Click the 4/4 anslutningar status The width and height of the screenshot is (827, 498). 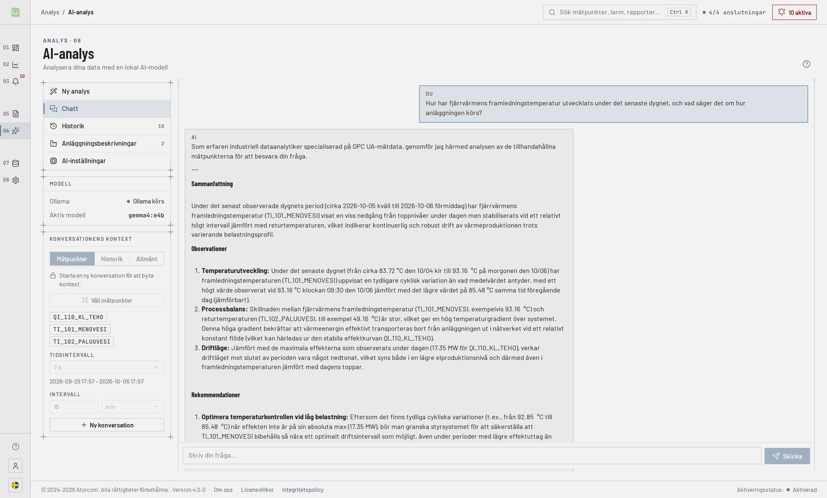click(x=734, y=12)
